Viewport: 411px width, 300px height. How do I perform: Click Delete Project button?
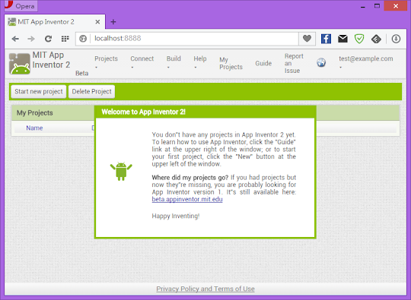coord(92,92)
